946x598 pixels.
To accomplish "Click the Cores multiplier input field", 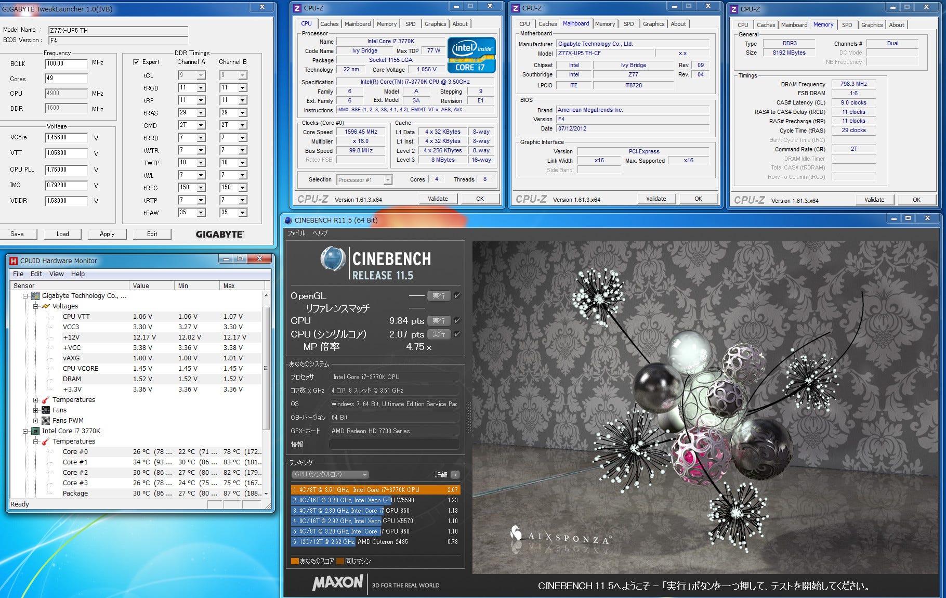I will coord(66,79).
